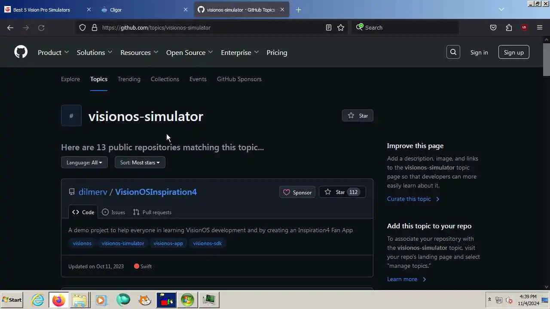Click the Scratch cat taskbar icon
Image resolution: width=550 pixels, height=309 pixels.
pyautogui.click(x=145, y=300)
